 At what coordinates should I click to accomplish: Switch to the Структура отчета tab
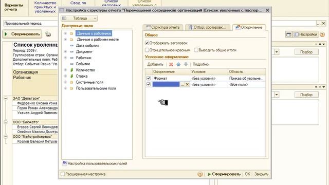163,27
